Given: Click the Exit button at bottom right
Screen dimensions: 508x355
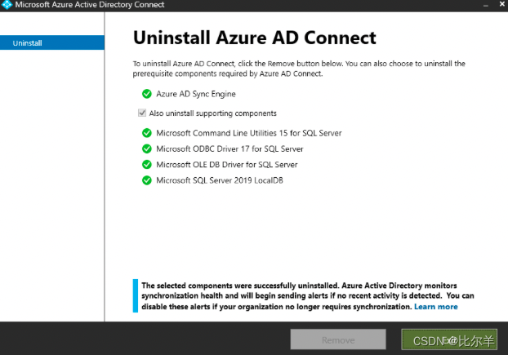Looking at the screenshot, I should point(449,339).
